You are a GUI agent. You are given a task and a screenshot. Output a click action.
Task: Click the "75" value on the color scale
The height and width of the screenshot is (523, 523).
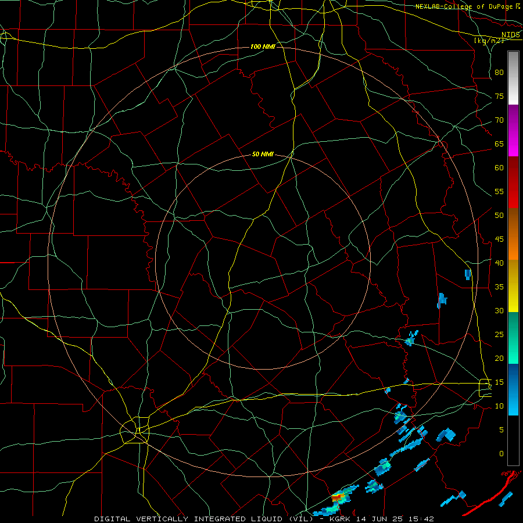(x=499, y=96)
